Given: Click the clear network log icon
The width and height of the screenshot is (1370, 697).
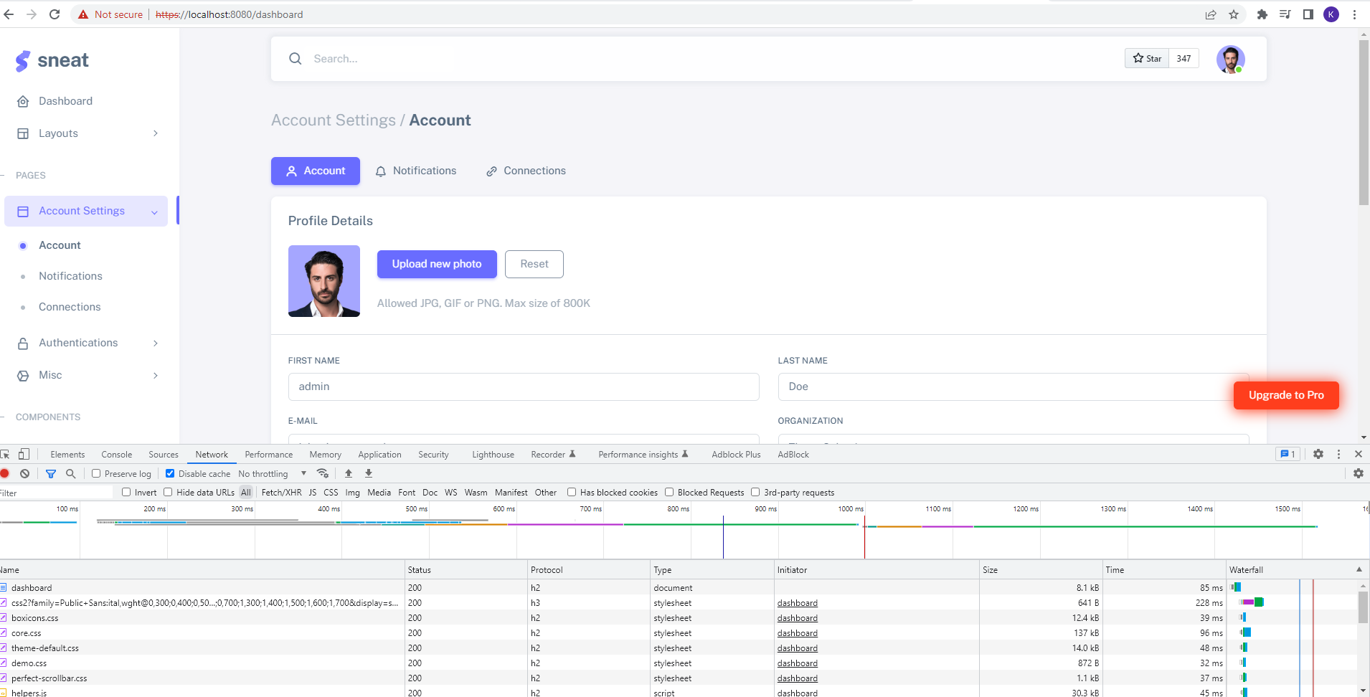Looking at the screenshot, I should click(x=24, y=473).
